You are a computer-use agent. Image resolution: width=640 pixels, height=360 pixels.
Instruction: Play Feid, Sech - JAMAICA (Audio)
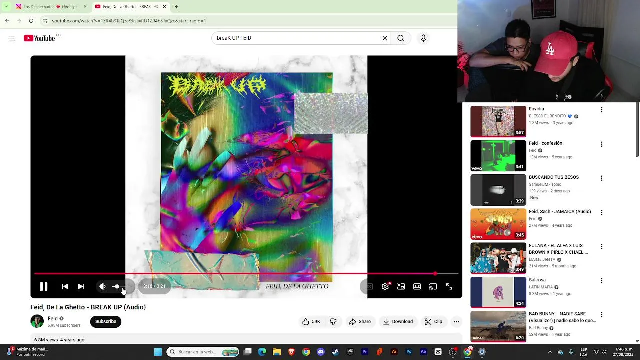[x=498, y=224]
